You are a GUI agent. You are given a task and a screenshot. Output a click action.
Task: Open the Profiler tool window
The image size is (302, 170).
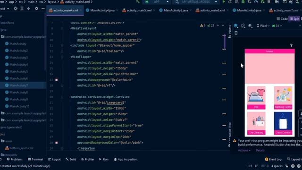87,160
